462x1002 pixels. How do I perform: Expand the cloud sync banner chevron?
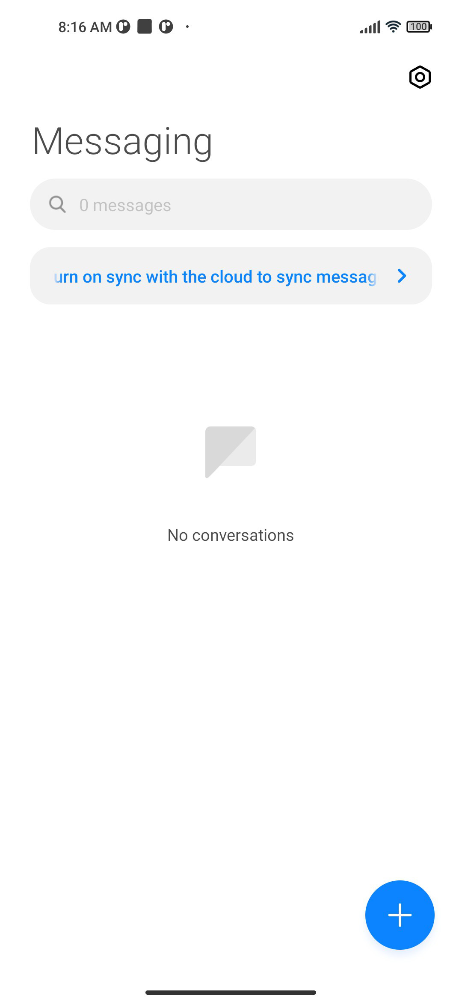point(401,276)
